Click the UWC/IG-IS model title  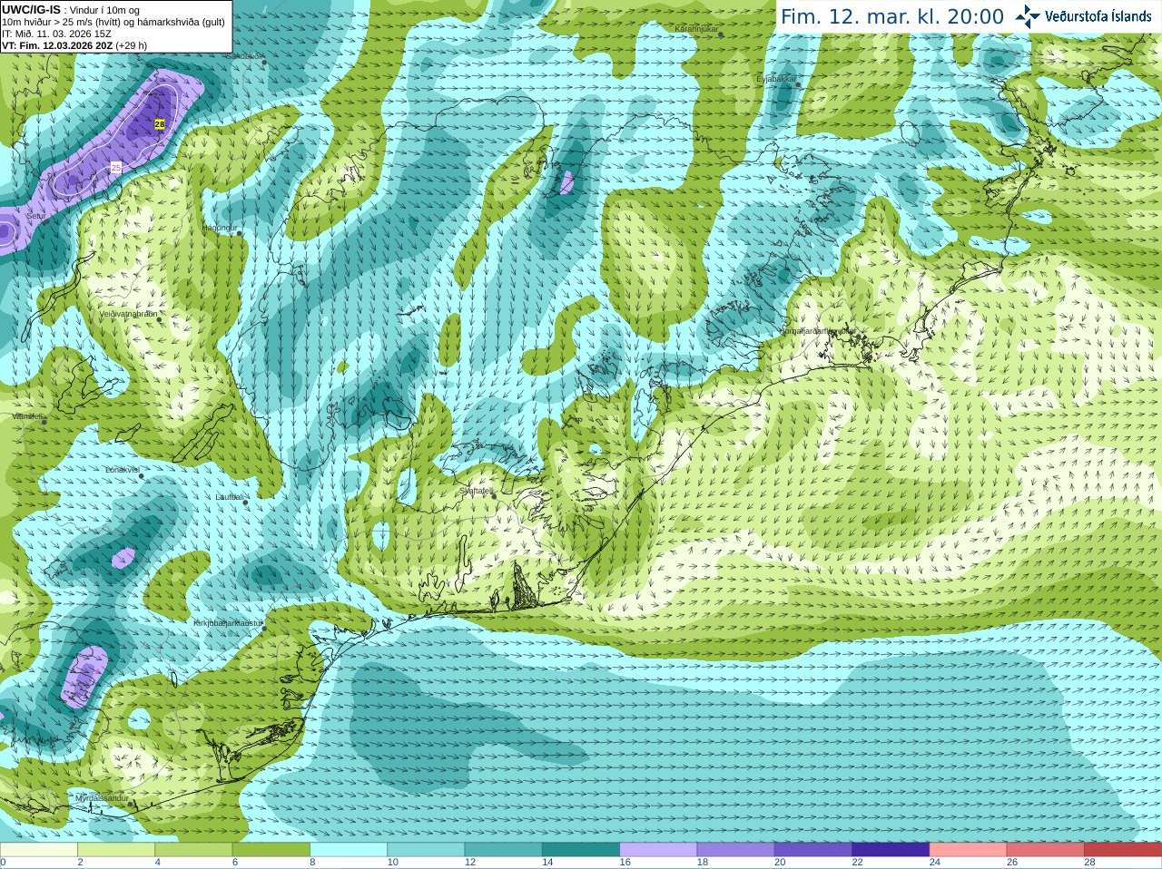(x=32, y=9)
